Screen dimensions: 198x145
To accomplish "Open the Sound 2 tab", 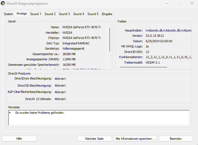I will [x=50, y=14].
